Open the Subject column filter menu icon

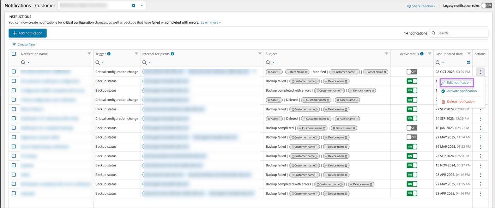click(386, 54)
